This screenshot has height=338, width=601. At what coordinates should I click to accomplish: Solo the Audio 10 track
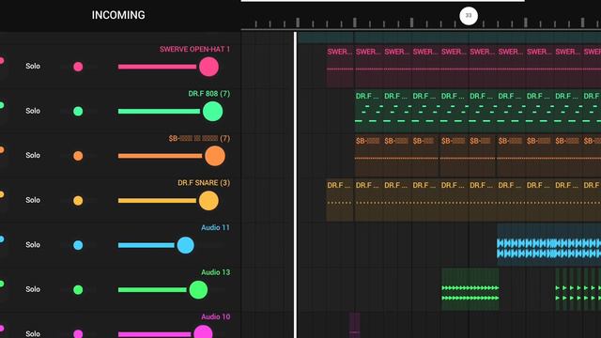[33, 334]
